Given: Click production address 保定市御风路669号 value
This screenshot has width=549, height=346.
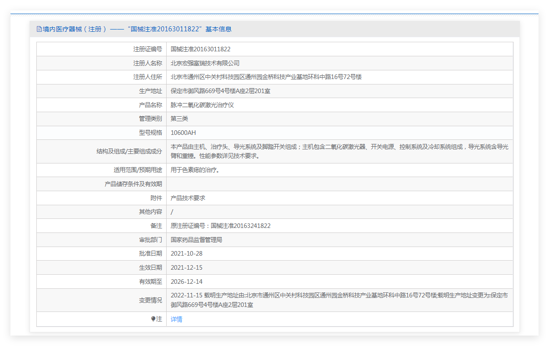Looking at the screenshot, I should coord(221,91).
